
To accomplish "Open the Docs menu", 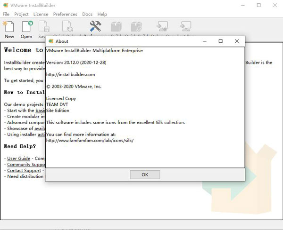I will (87, 14).
